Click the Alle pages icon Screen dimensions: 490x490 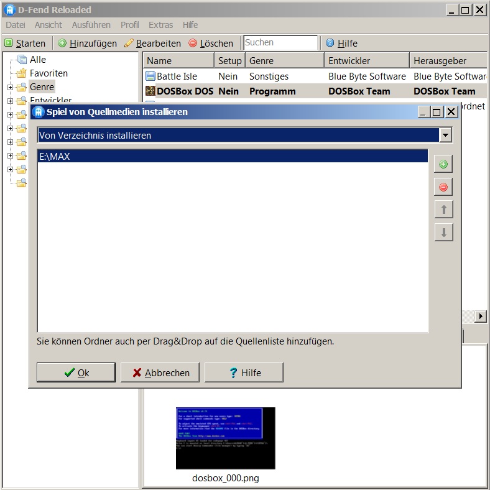[x=22, y=59]
